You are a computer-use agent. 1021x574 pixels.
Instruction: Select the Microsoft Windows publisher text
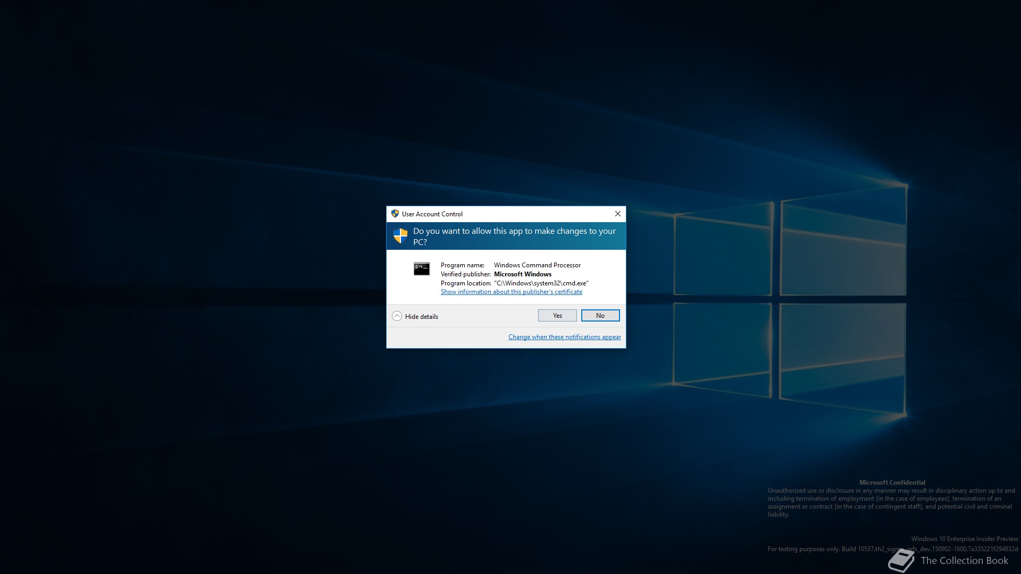[523, 274]
